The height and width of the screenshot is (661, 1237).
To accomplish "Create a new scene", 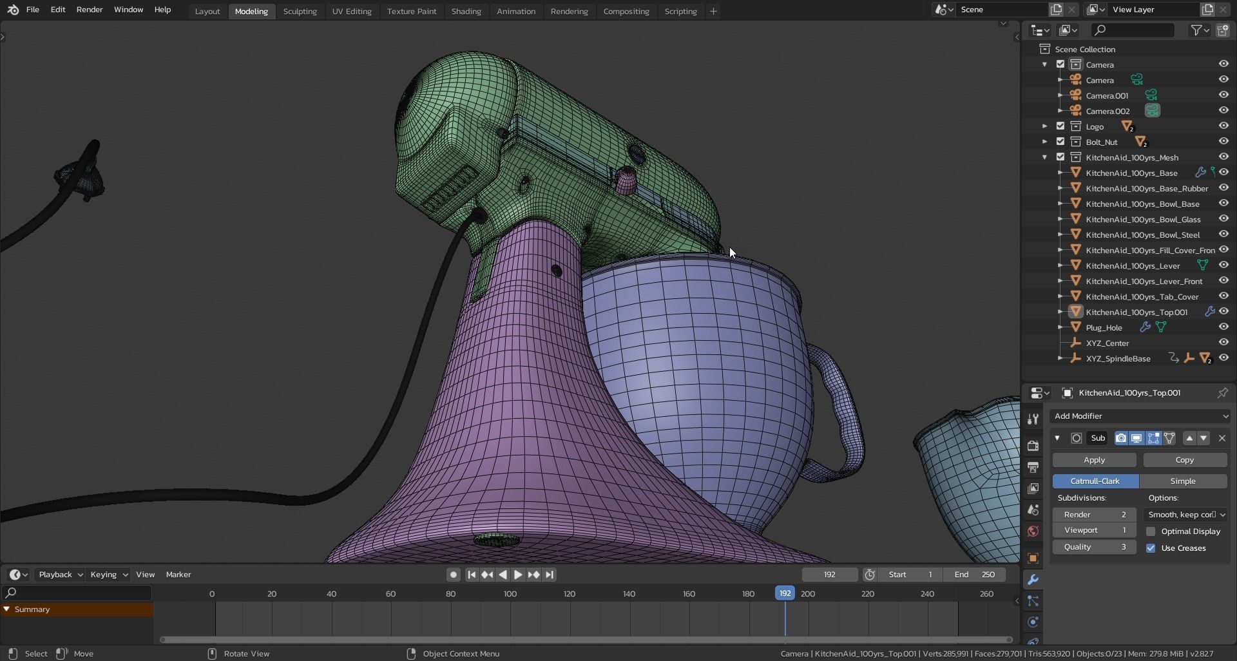I will [1057, 10].
